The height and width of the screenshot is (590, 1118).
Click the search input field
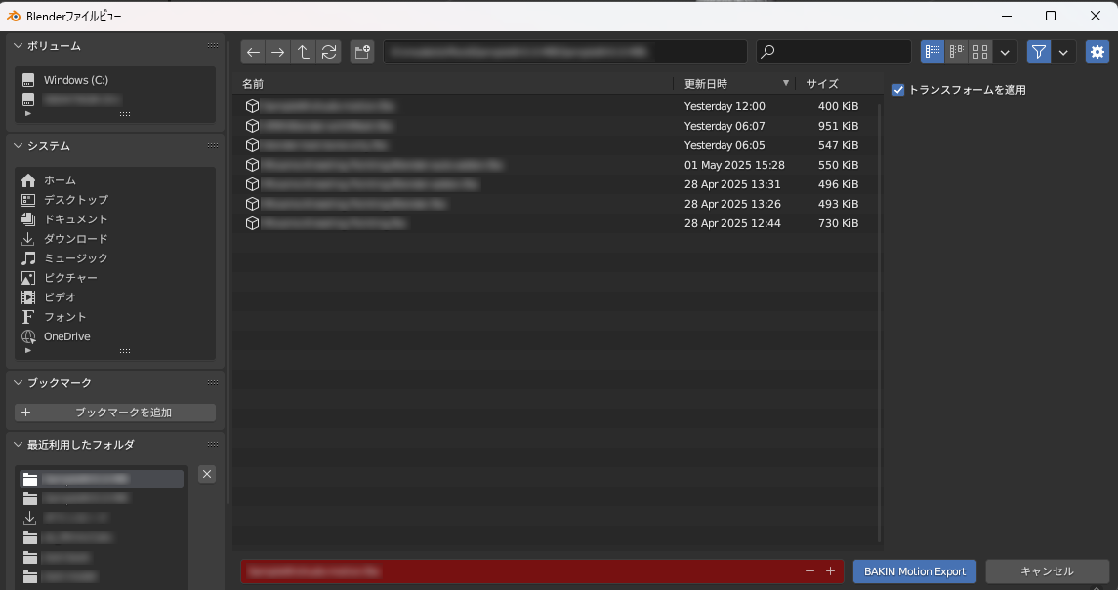(840, 52)
